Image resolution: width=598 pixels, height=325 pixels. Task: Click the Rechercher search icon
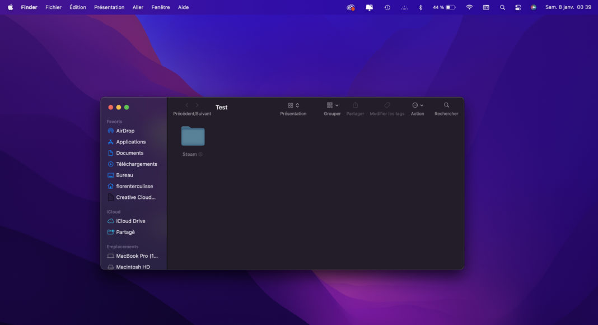(446, 105)
